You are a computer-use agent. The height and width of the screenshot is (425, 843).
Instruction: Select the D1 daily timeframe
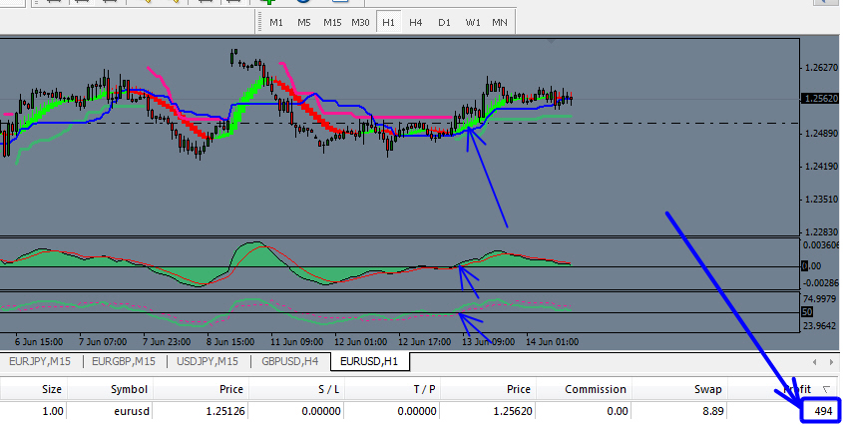(444, 22)
